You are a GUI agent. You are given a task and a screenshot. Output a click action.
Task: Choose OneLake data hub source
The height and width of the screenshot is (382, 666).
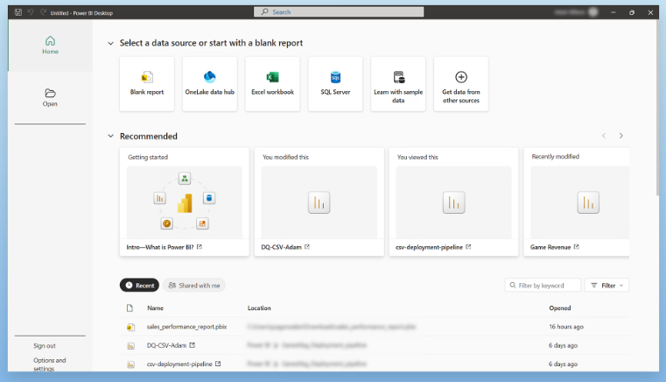tap(210, 84)
